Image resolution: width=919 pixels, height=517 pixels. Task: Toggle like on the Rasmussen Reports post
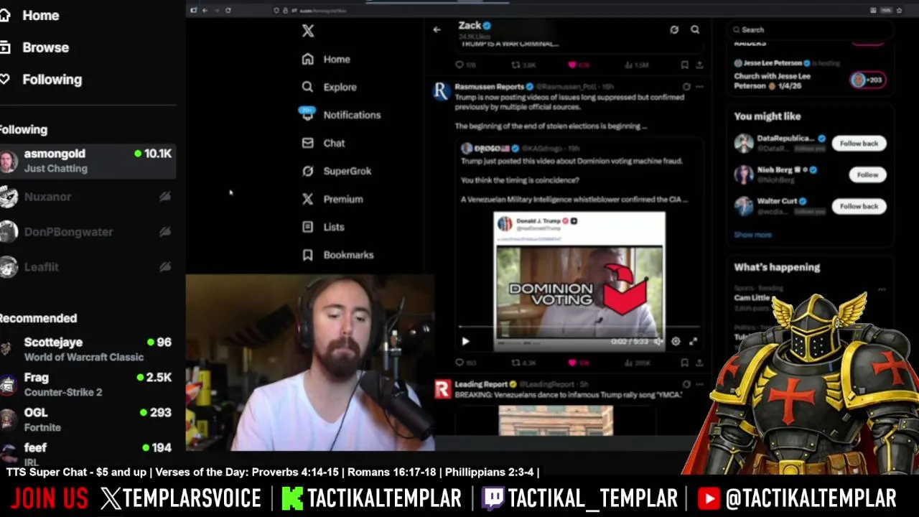click(x=572, y=363)
